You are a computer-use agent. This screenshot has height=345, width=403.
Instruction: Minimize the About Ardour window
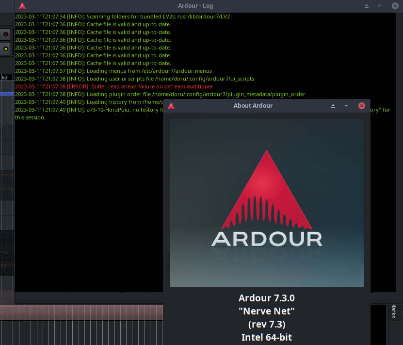[346, 106]
